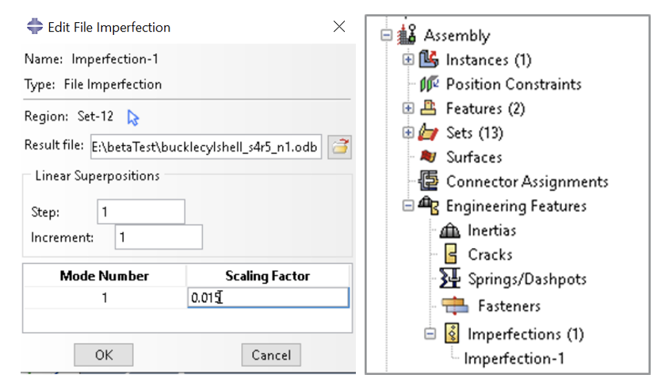Expand the Features (2) node
Viewport: 661px width, 390px height.
(408, 109)
